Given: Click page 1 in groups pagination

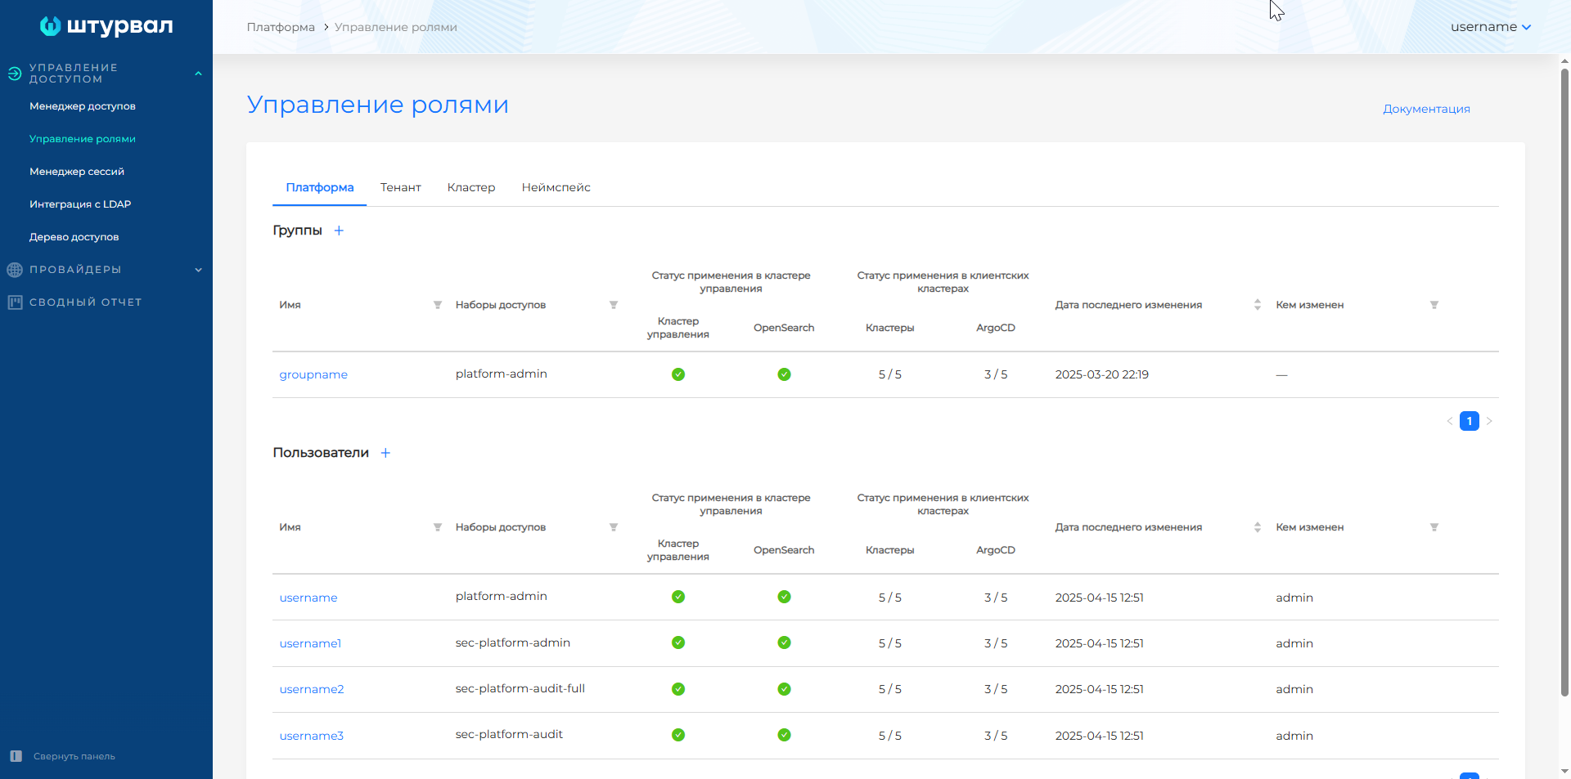Looking at the screenshot, I should click(1469, 421).
